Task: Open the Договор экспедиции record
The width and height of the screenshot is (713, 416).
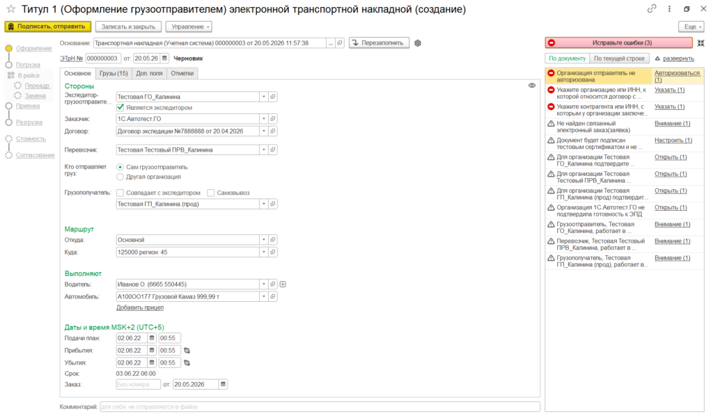Action: pyautogui.click(x=273, y=131)
